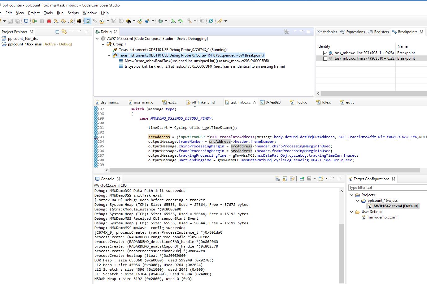The image size is (427, 284).
Task: Click the red Terminate button
Action: tap(49, 21)
